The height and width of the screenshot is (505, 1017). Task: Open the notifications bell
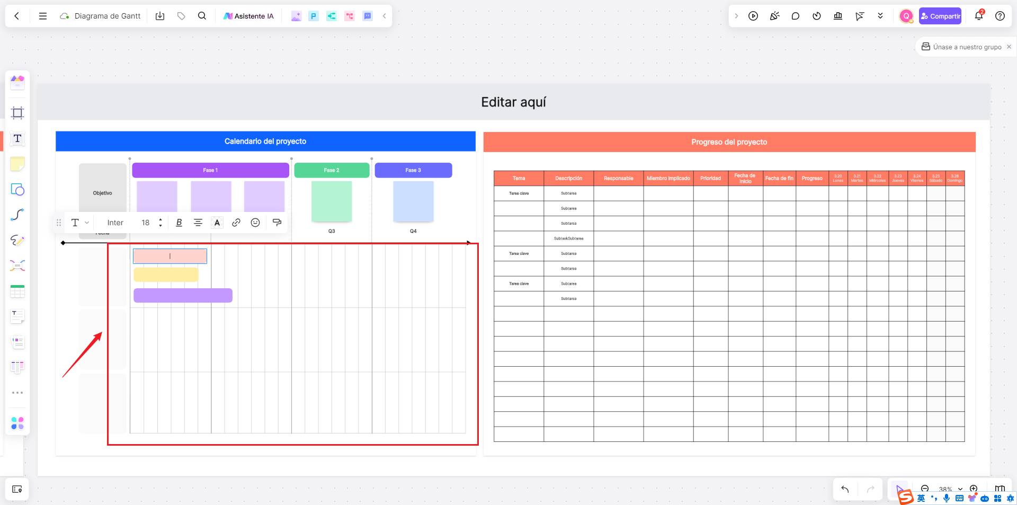coord(979,16)
